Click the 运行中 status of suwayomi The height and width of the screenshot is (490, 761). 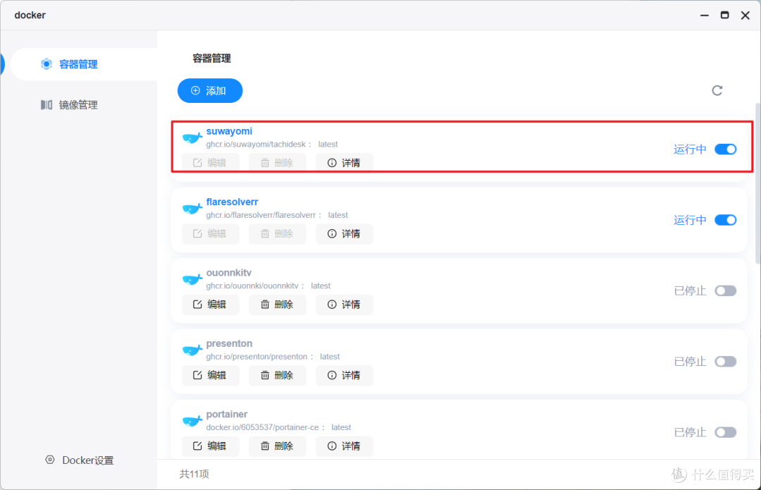point(690,149)
